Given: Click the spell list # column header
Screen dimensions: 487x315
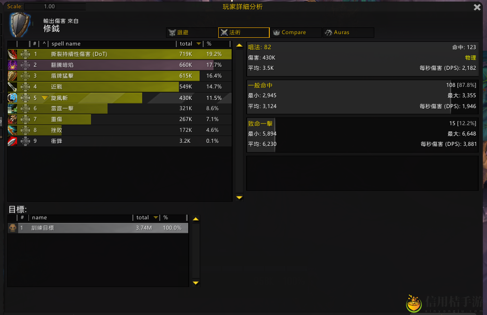Looking at the screenshot, I should tap(35, 44).
